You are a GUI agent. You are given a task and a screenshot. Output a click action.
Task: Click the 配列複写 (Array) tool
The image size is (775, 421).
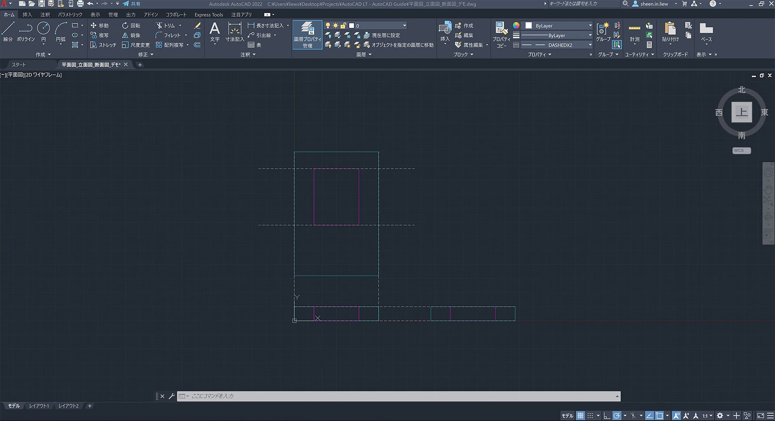[x=170, y=45]
